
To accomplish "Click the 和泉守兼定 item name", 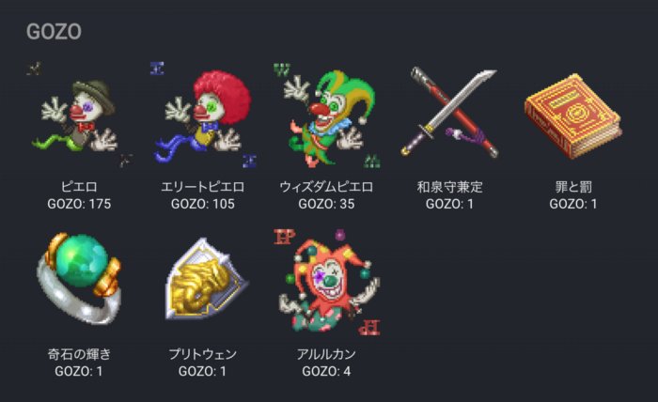I will point(450,187).
